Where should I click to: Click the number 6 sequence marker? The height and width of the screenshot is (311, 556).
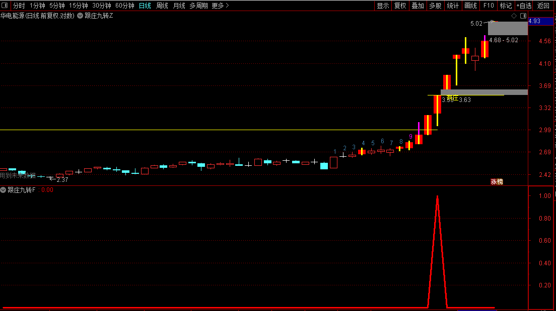(382, 141)
